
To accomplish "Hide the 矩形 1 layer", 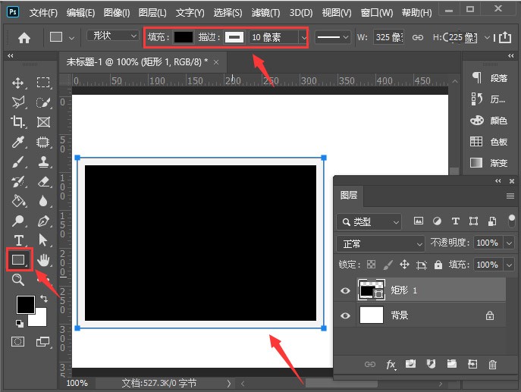I will coord(346,290).
